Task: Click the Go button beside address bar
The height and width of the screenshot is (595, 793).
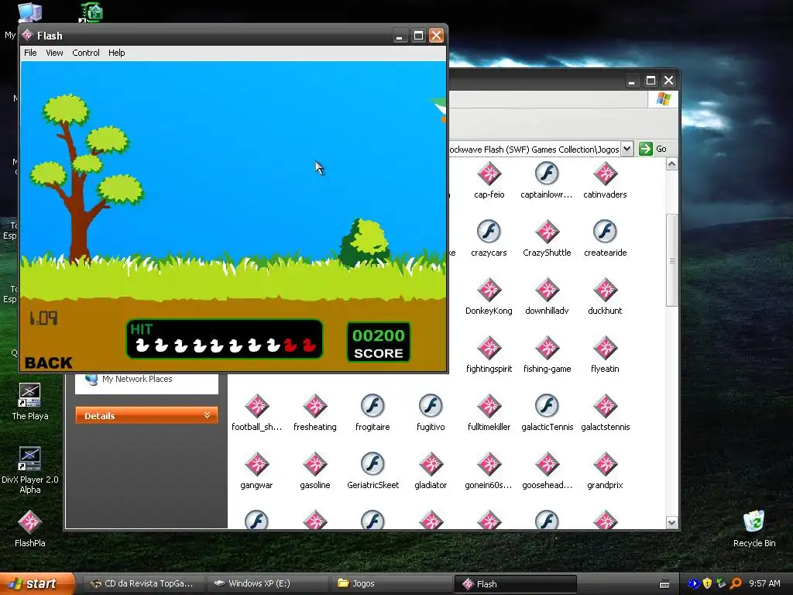Action: pyautogui.click(x=652, y=149)
